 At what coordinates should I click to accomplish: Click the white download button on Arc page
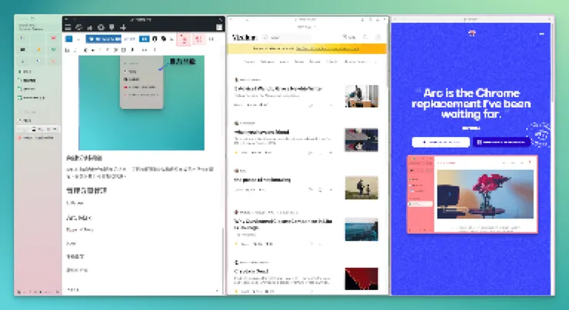(x=441, y=142)
